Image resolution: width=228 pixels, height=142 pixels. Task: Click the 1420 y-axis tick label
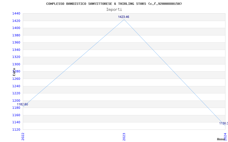click(x=16, y=21)
